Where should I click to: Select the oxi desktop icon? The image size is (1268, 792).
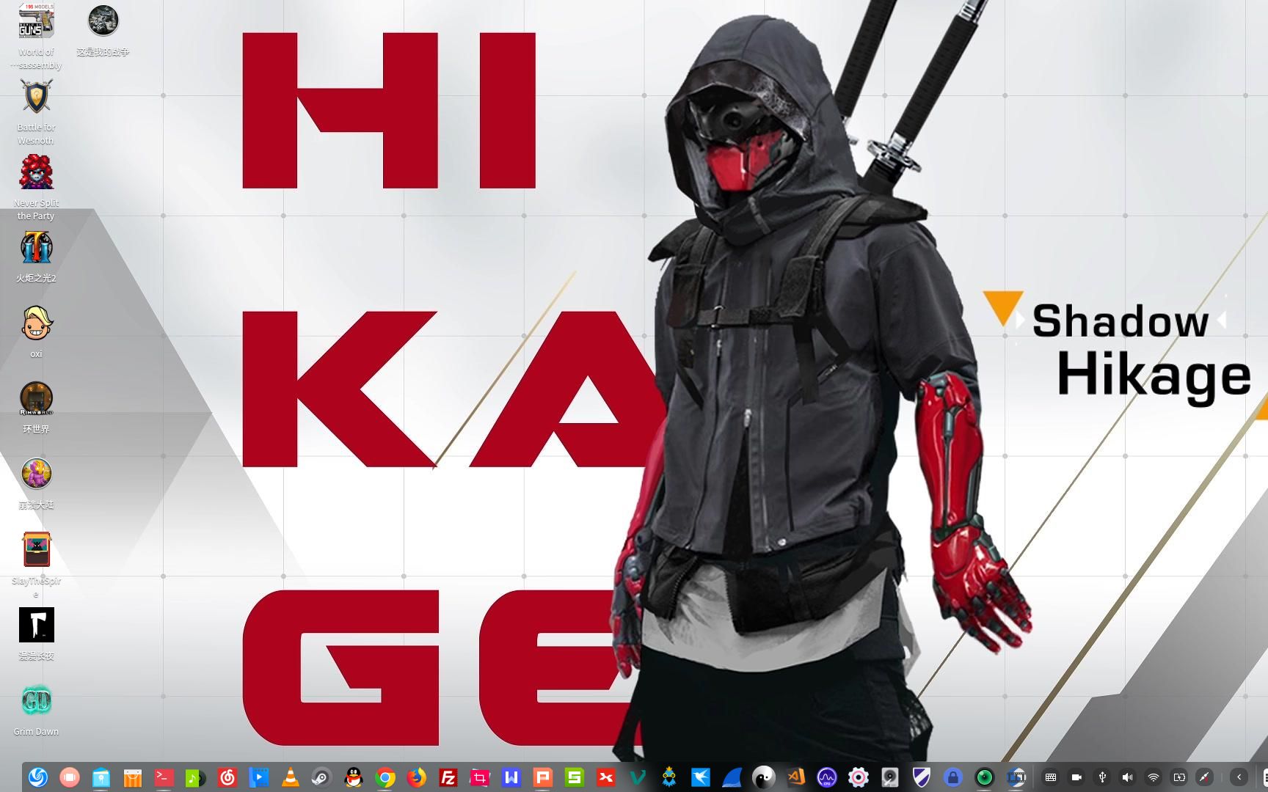[x=36, y=332]
